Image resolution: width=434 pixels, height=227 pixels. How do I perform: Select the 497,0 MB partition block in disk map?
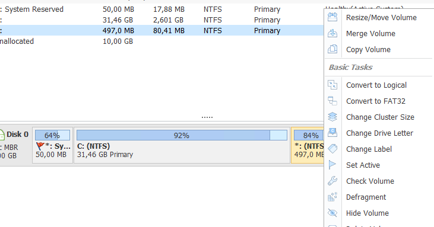click(x=308, y=145)
